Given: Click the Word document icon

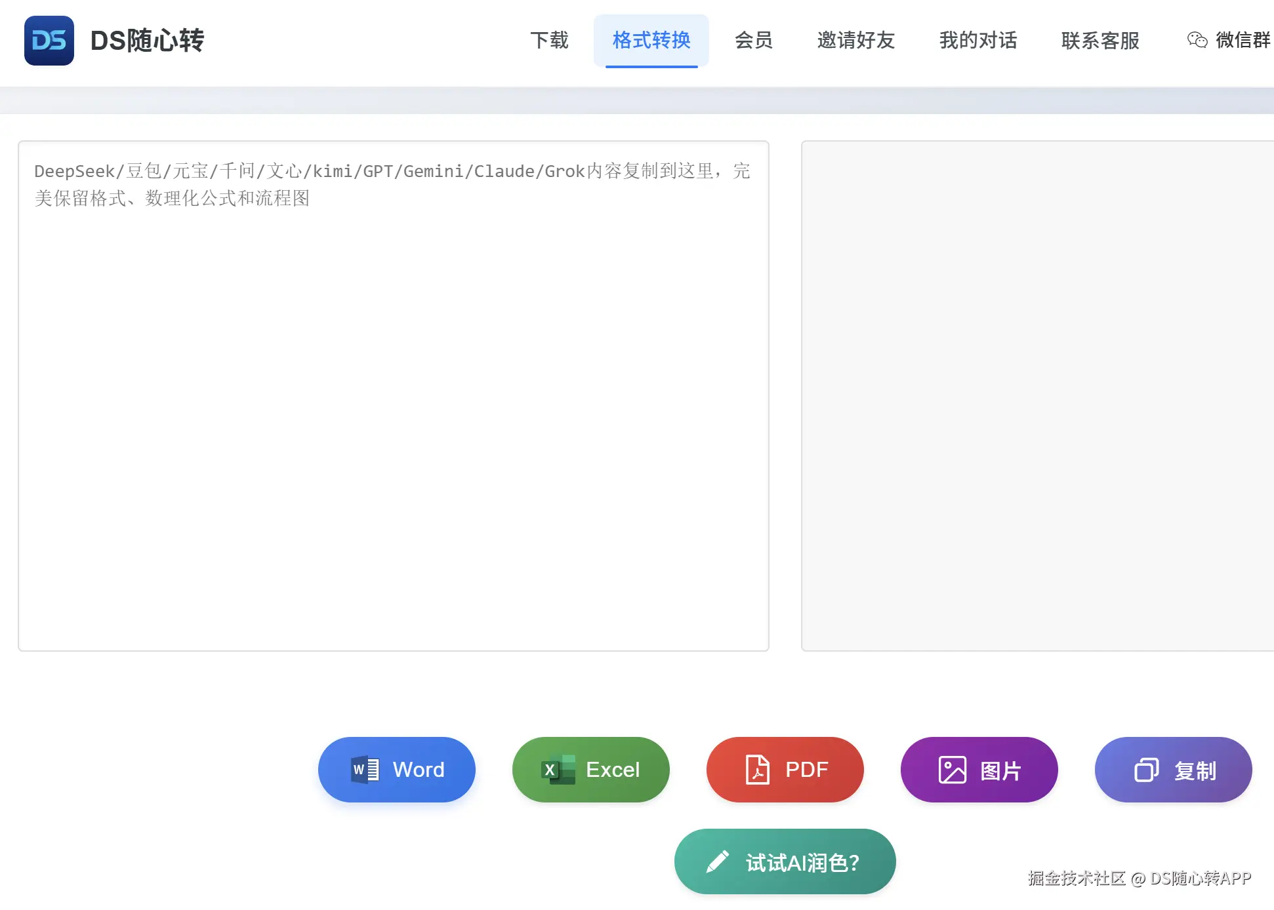Looking at the screenshot, I should 365,770.
